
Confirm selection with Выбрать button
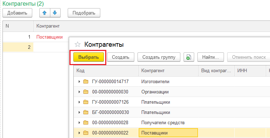(89, 57)
